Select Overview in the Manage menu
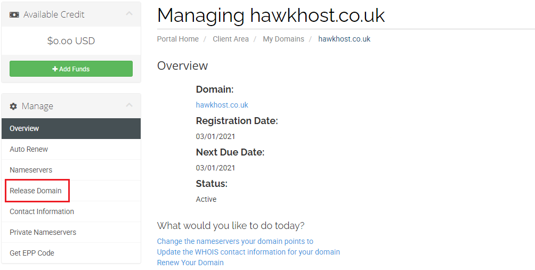535x270 pixels. 25,128
